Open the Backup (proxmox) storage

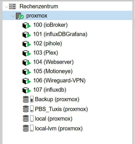tap(57, 99)
